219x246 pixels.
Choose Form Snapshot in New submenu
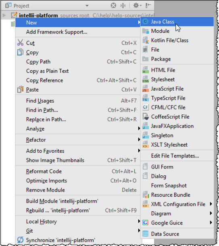tap(177, 185)
